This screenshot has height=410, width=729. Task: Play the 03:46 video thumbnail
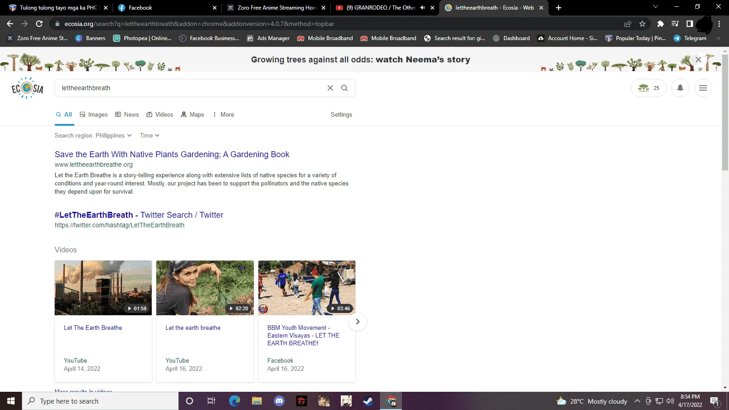307,288
